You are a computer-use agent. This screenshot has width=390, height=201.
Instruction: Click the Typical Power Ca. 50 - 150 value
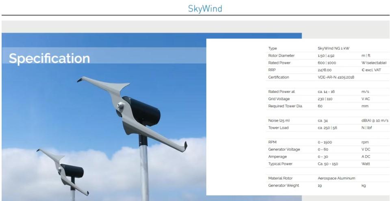327,164
